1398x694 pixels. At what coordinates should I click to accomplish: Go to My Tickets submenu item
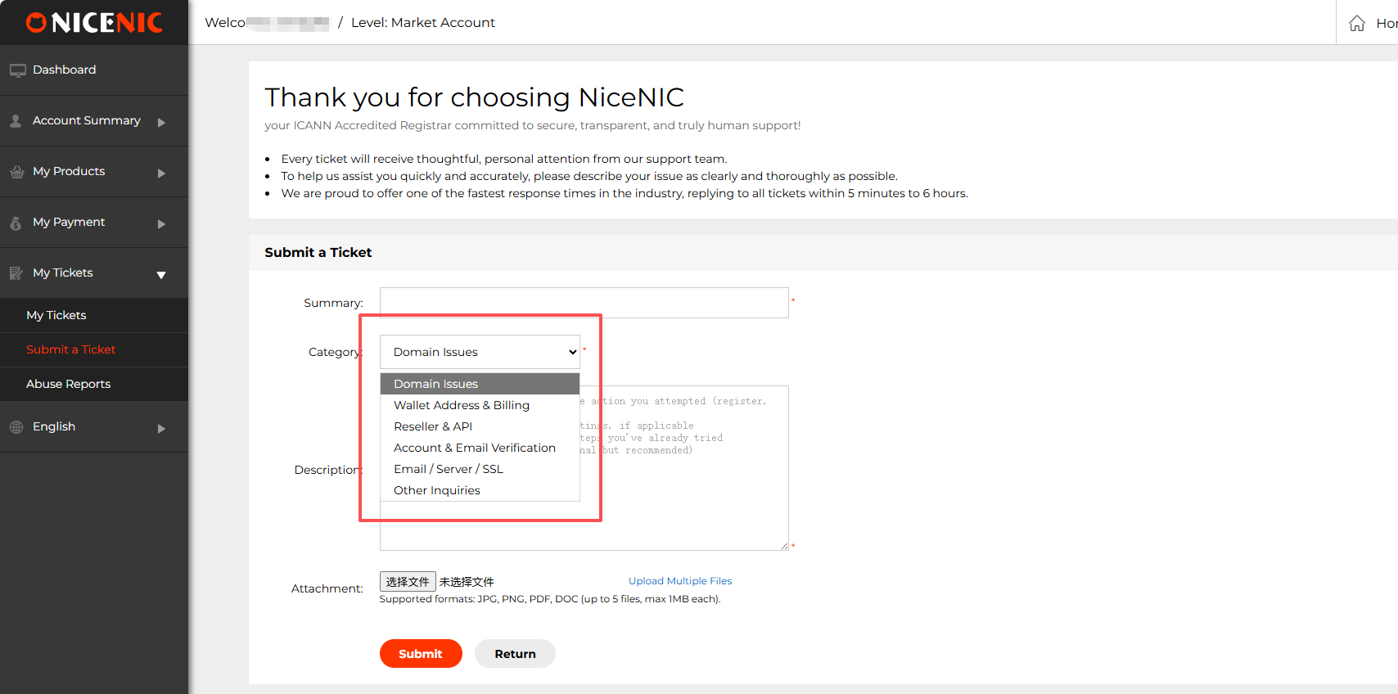[56, 315]
